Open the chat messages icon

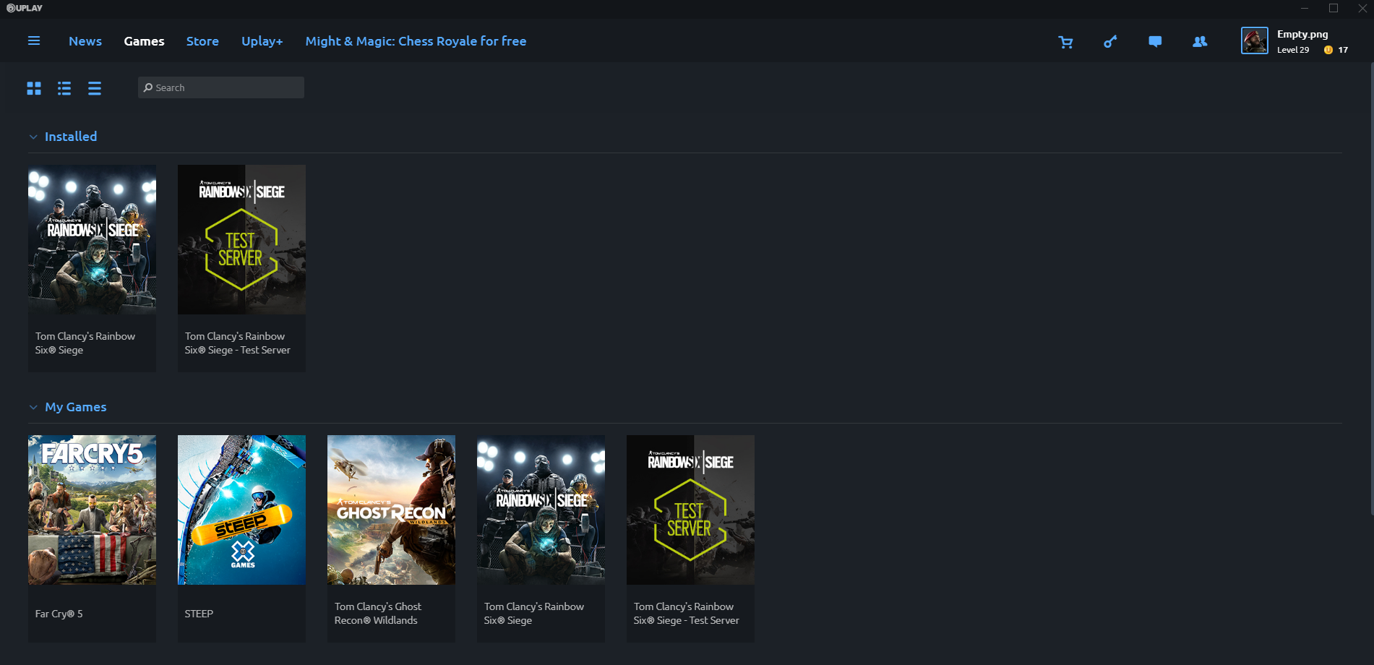(1155, 42)
